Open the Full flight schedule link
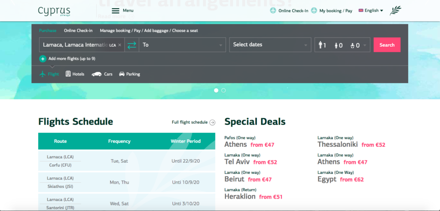440x211 pixels. pyautogui.click(x=189, y=122)
